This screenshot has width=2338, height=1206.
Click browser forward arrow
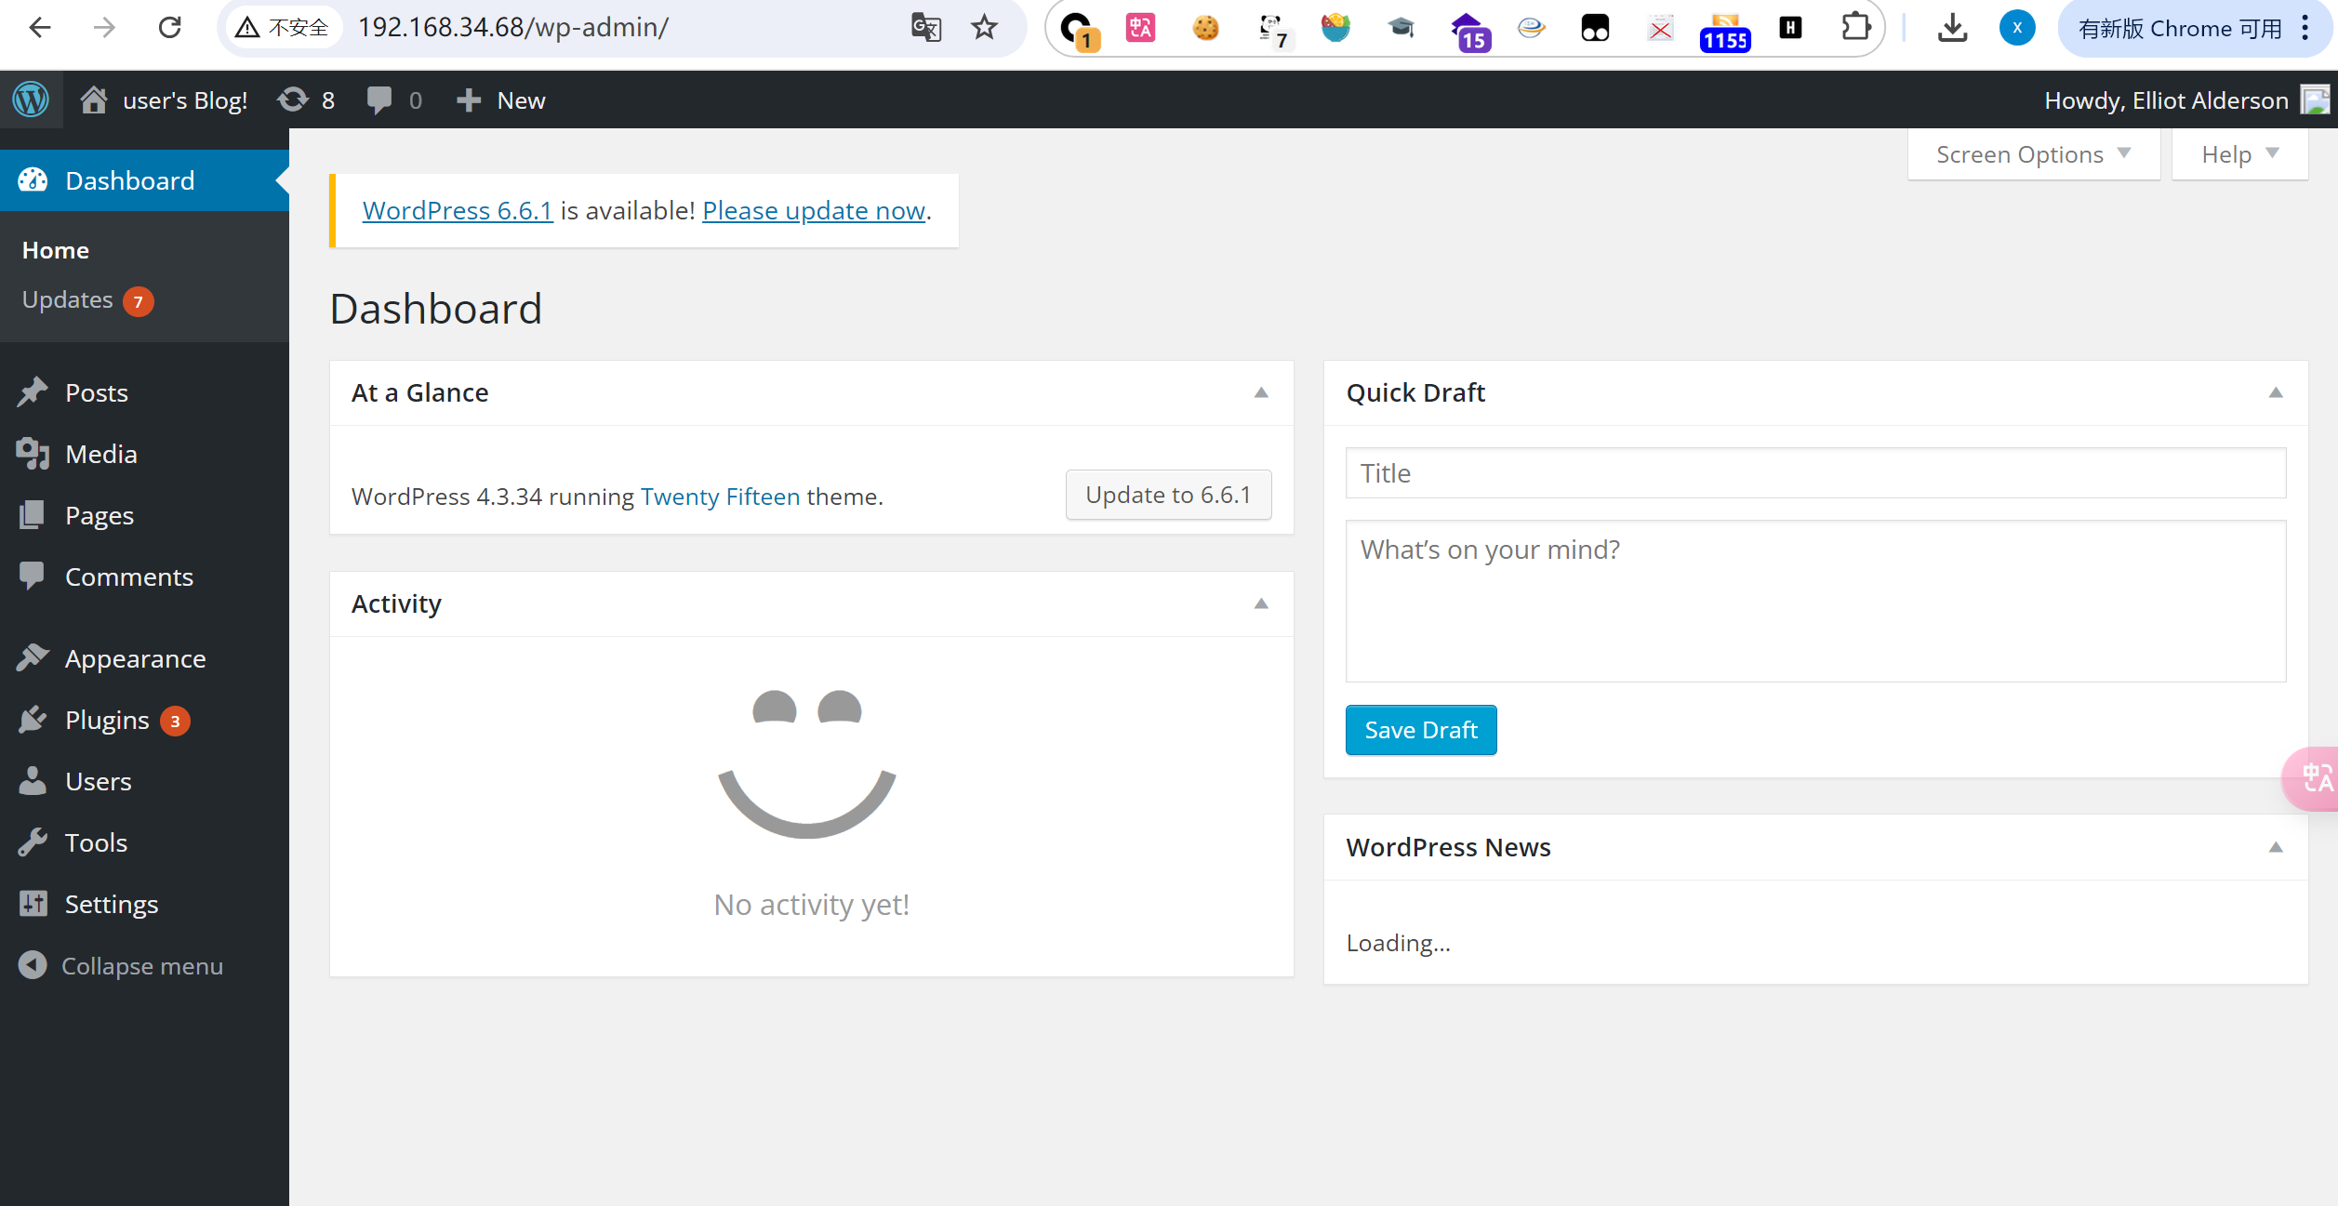pyautogui.click(x=104, y=28)
